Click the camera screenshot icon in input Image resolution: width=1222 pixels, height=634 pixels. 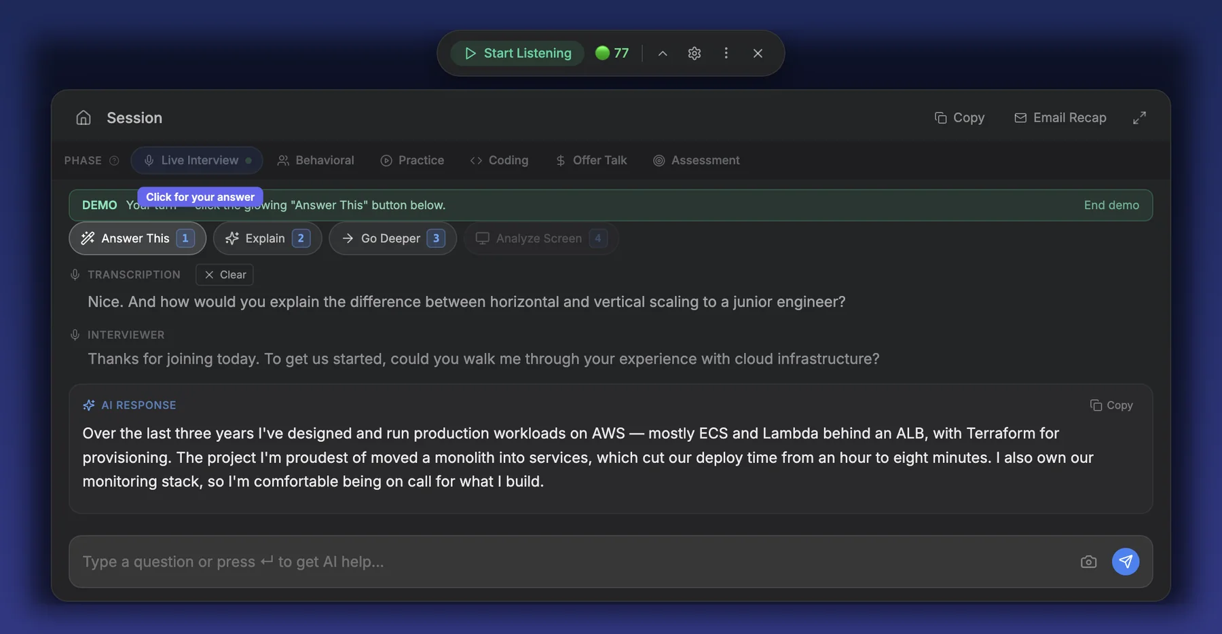[1088, 561]
